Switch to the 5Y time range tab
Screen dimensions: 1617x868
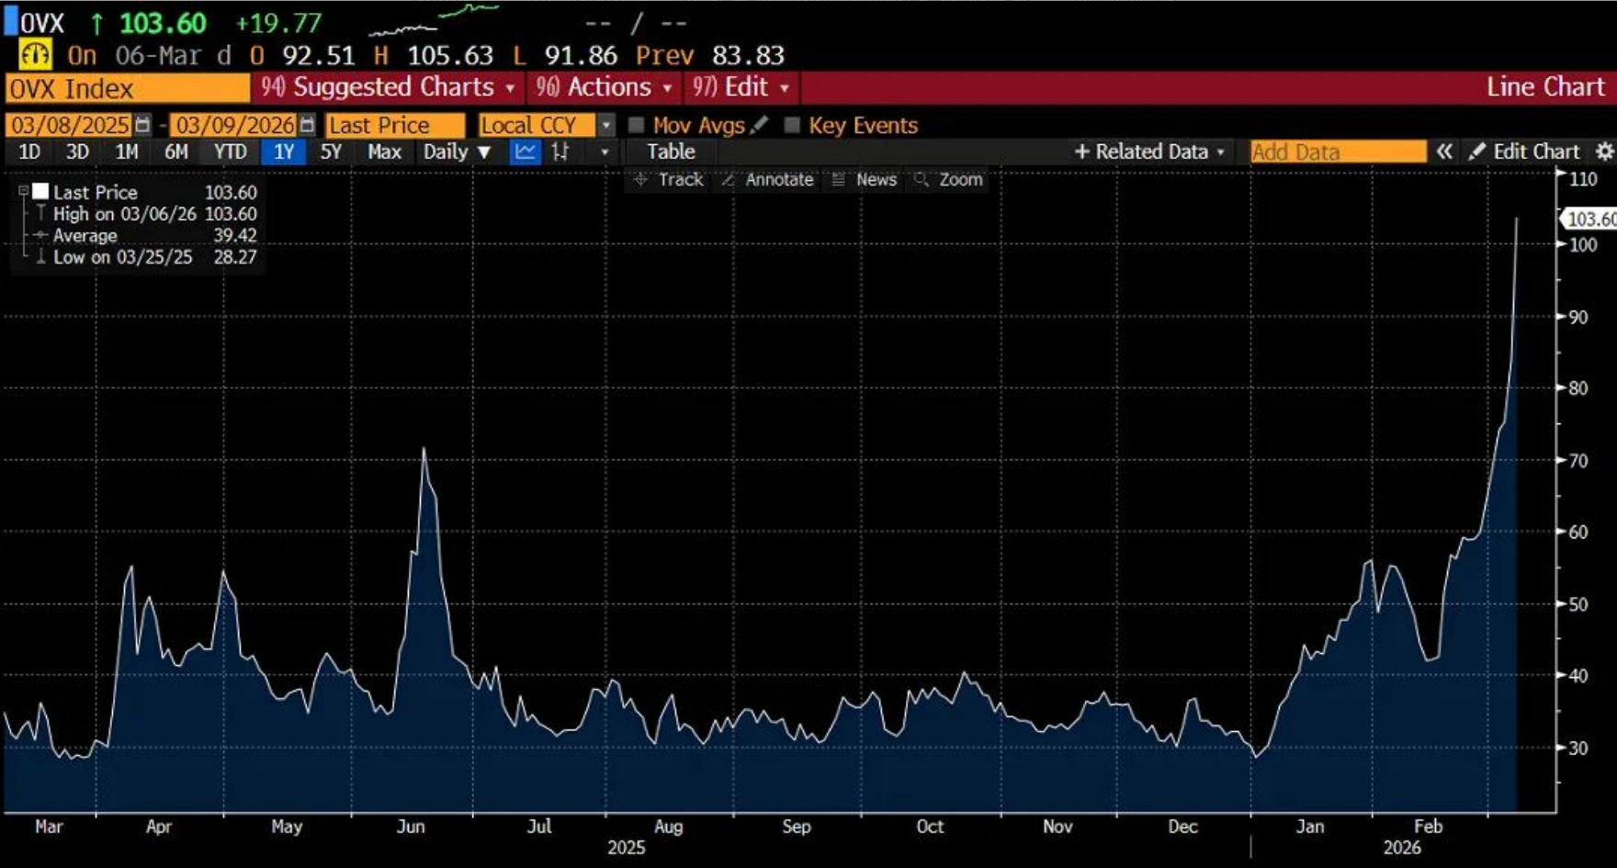(331, 152)
